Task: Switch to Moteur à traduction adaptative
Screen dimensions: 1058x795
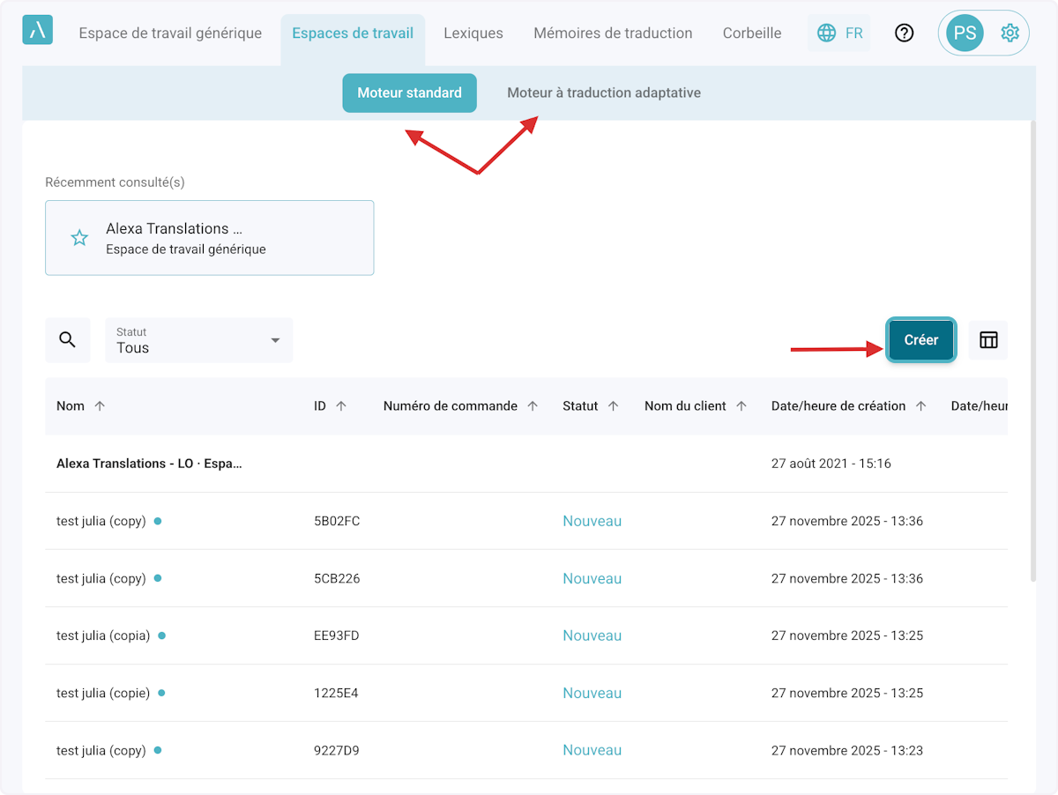Action: coord(603,93)
